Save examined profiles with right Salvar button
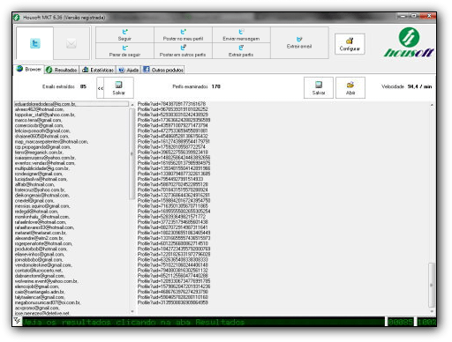 pos(319,88)
